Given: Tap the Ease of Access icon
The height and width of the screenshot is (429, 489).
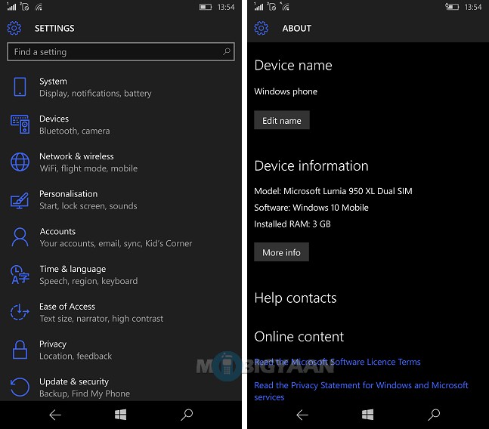Looking at the screenshot, I should [20, 312].
